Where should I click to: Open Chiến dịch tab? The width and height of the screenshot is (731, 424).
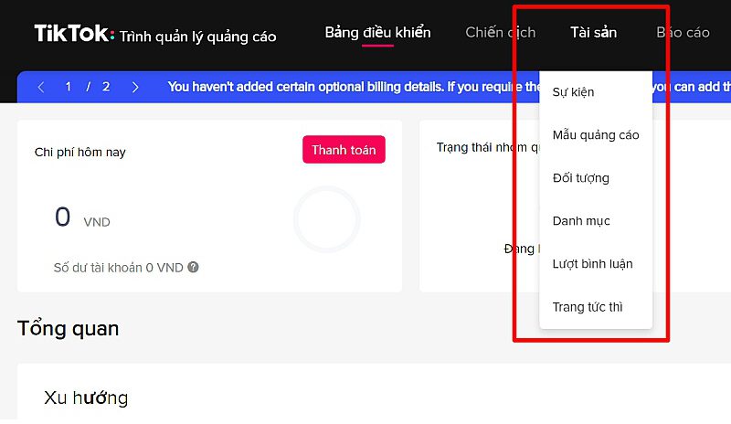pyautogui.click(x=500, y=32)
